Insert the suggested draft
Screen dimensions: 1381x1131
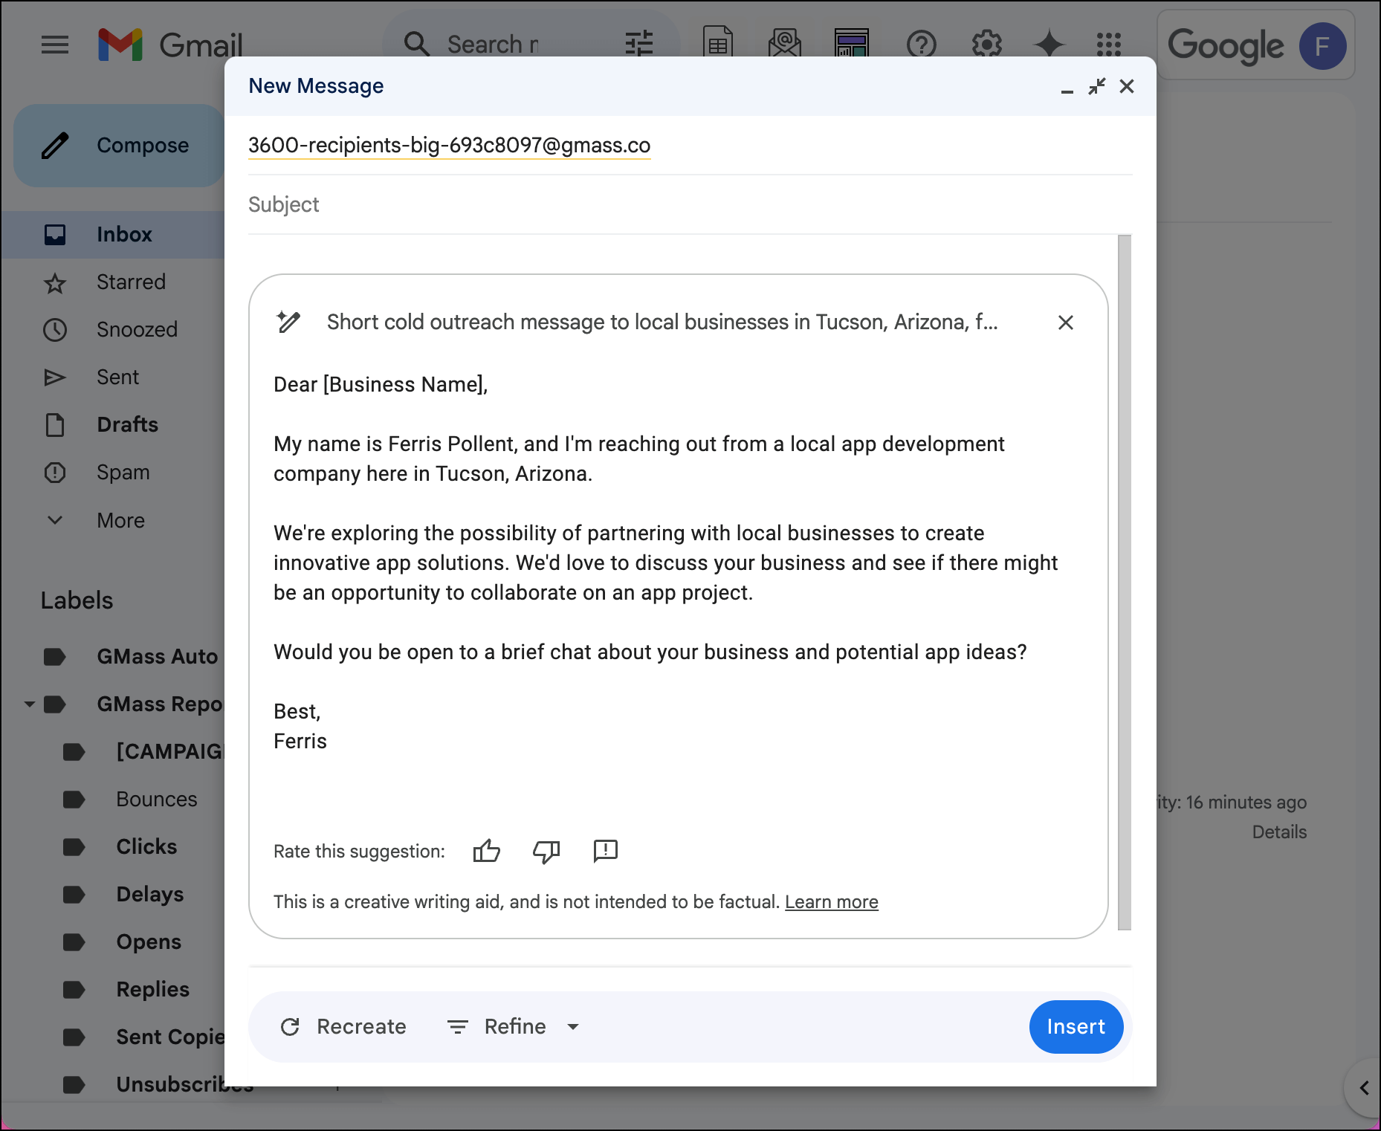[1076, 1027]
